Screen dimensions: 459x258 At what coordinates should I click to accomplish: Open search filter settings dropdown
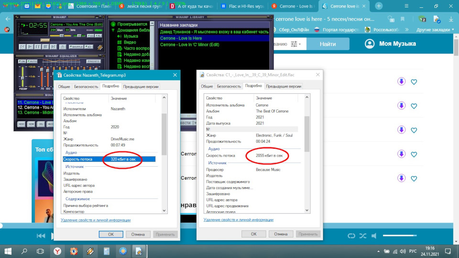pos(295,44)
